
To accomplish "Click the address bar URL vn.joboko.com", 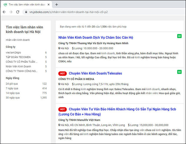I will (x=69, y=12).
